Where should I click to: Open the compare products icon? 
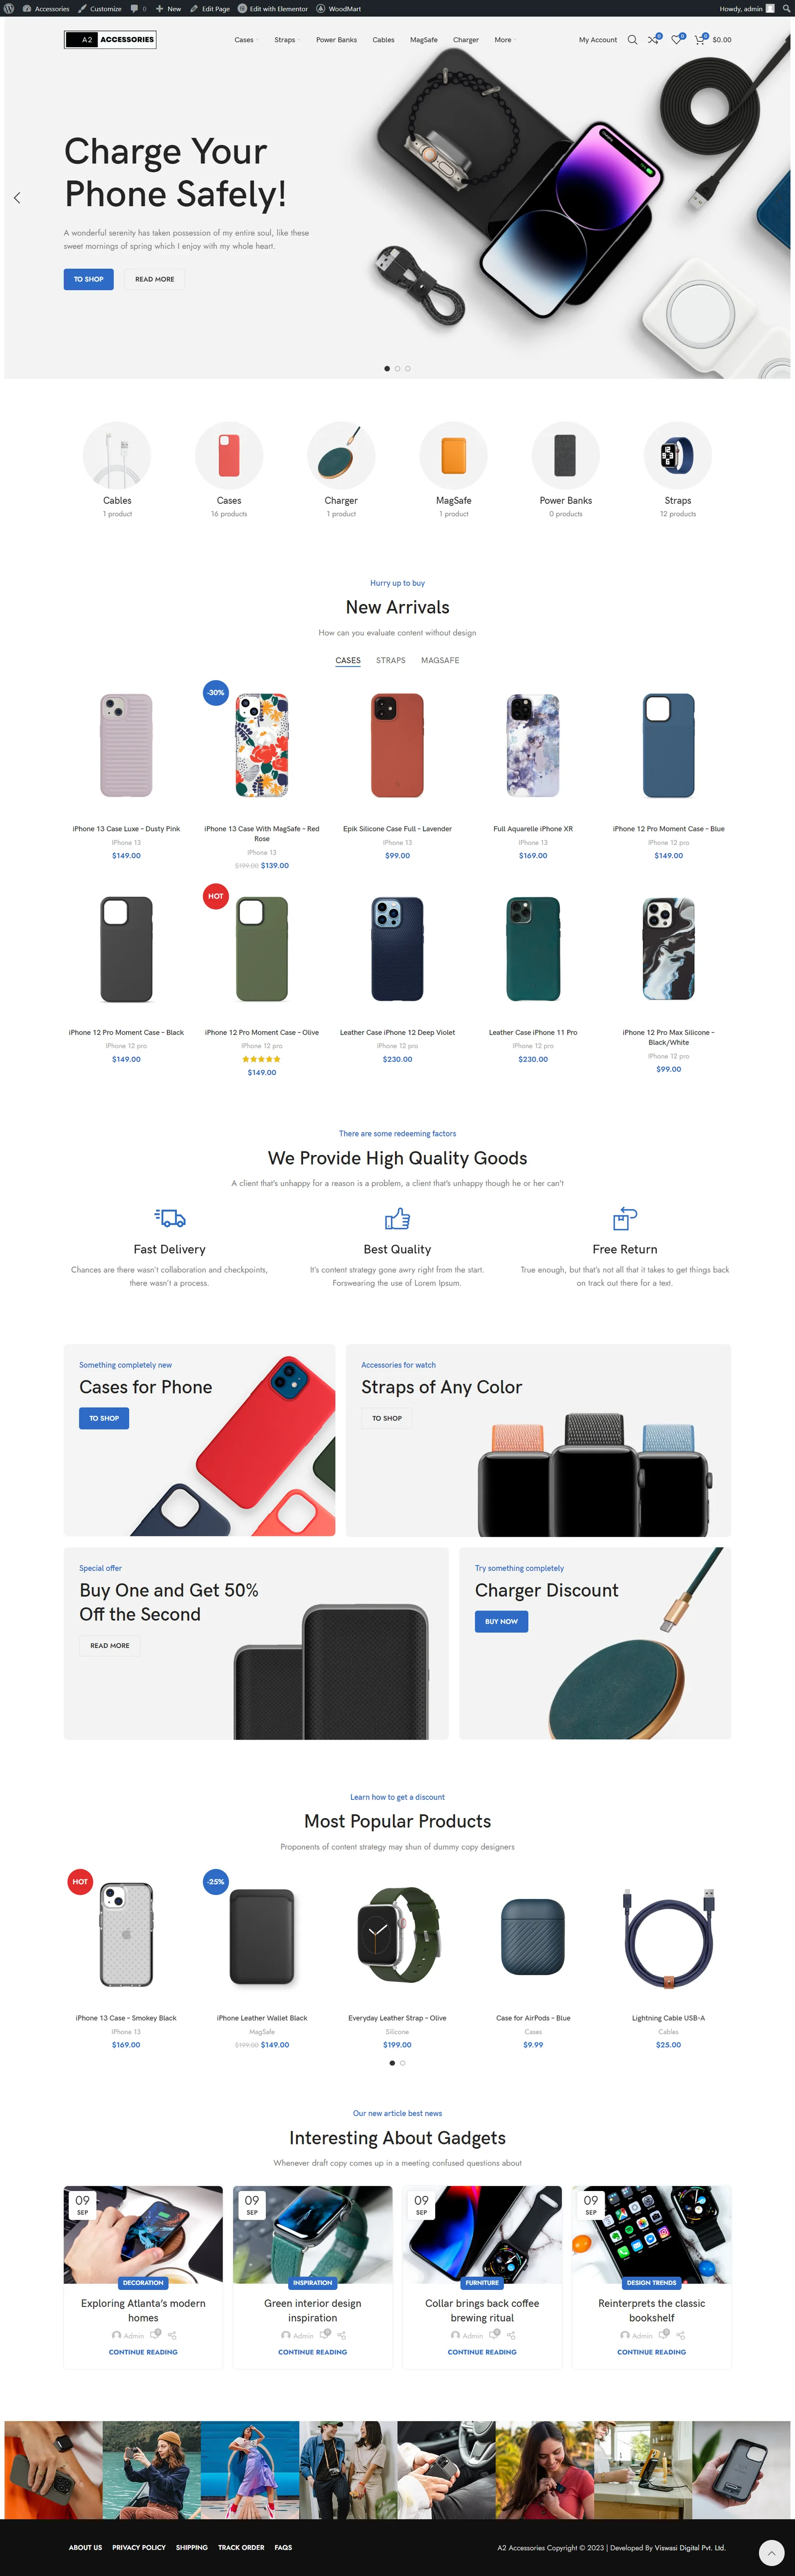click(653, 40)
